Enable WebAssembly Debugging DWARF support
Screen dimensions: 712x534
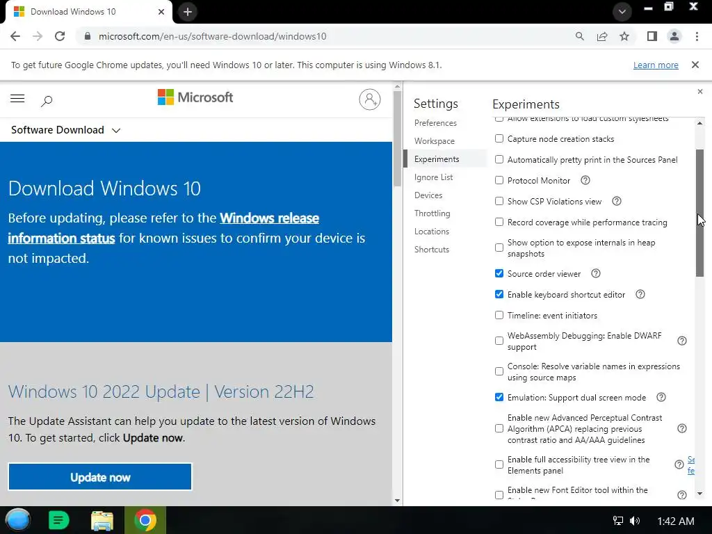click(x=499, y=341)
